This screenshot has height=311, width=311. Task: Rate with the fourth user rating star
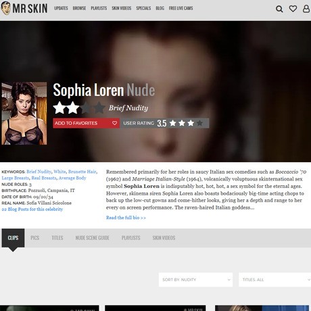pos(199,123)
